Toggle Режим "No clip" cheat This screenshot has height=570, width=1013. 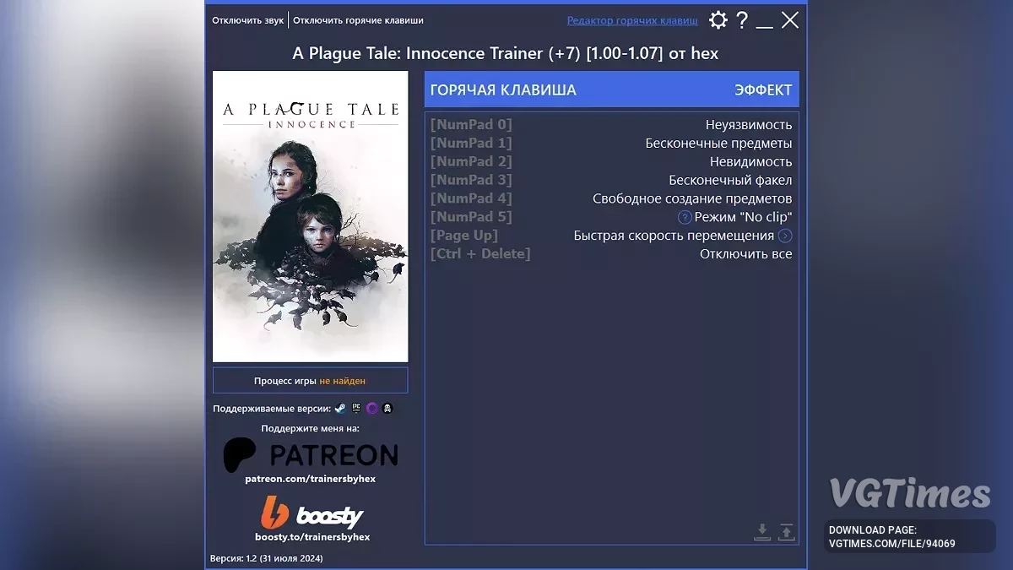coord(743,218)
